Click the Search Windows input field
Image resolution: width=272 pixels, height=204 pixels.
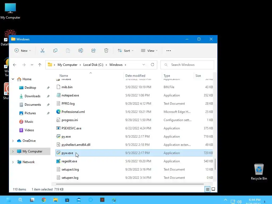[x=187, y=65]
